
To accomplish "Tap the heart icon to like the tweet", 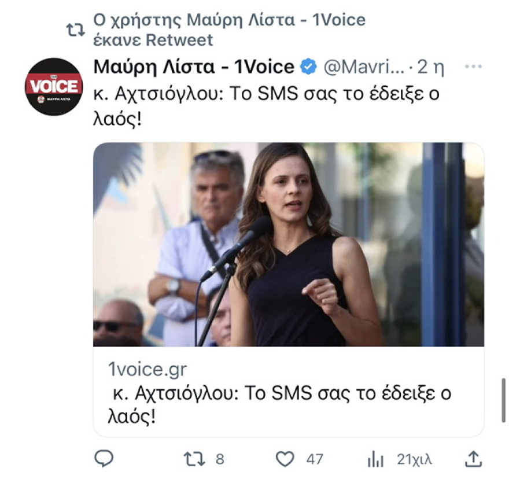I will tap(287, 459).
